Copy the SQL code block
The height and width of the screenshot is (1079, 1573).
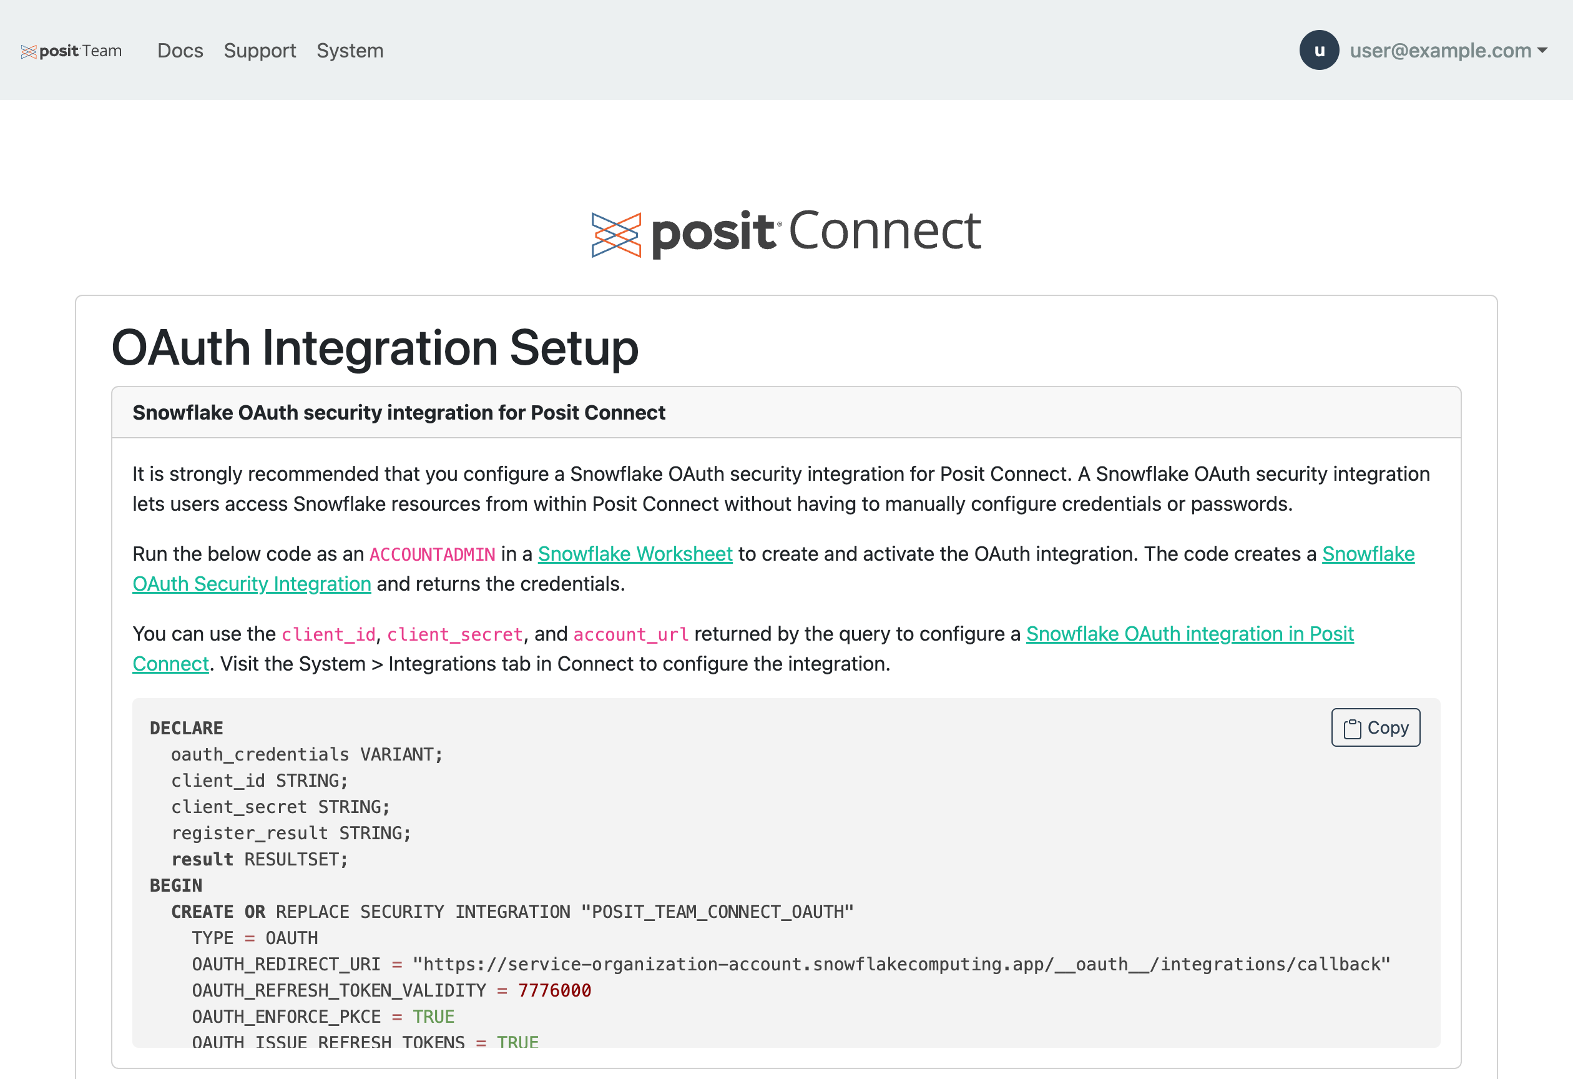click(1375, 727)
